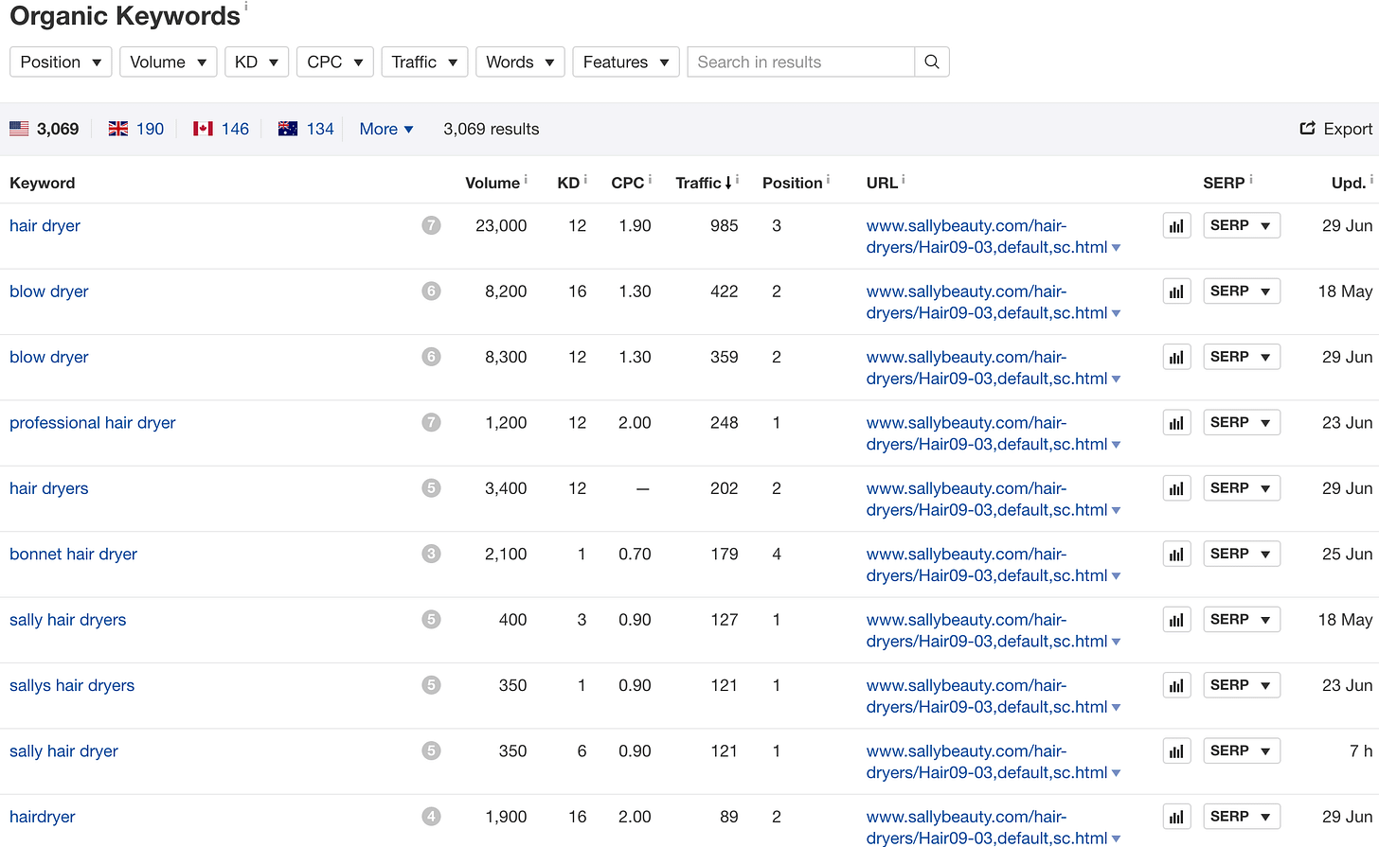The width and height of the screenshot is (1379, 847).
Task: Sort by Traffic column header
Action: pos(704,183)
